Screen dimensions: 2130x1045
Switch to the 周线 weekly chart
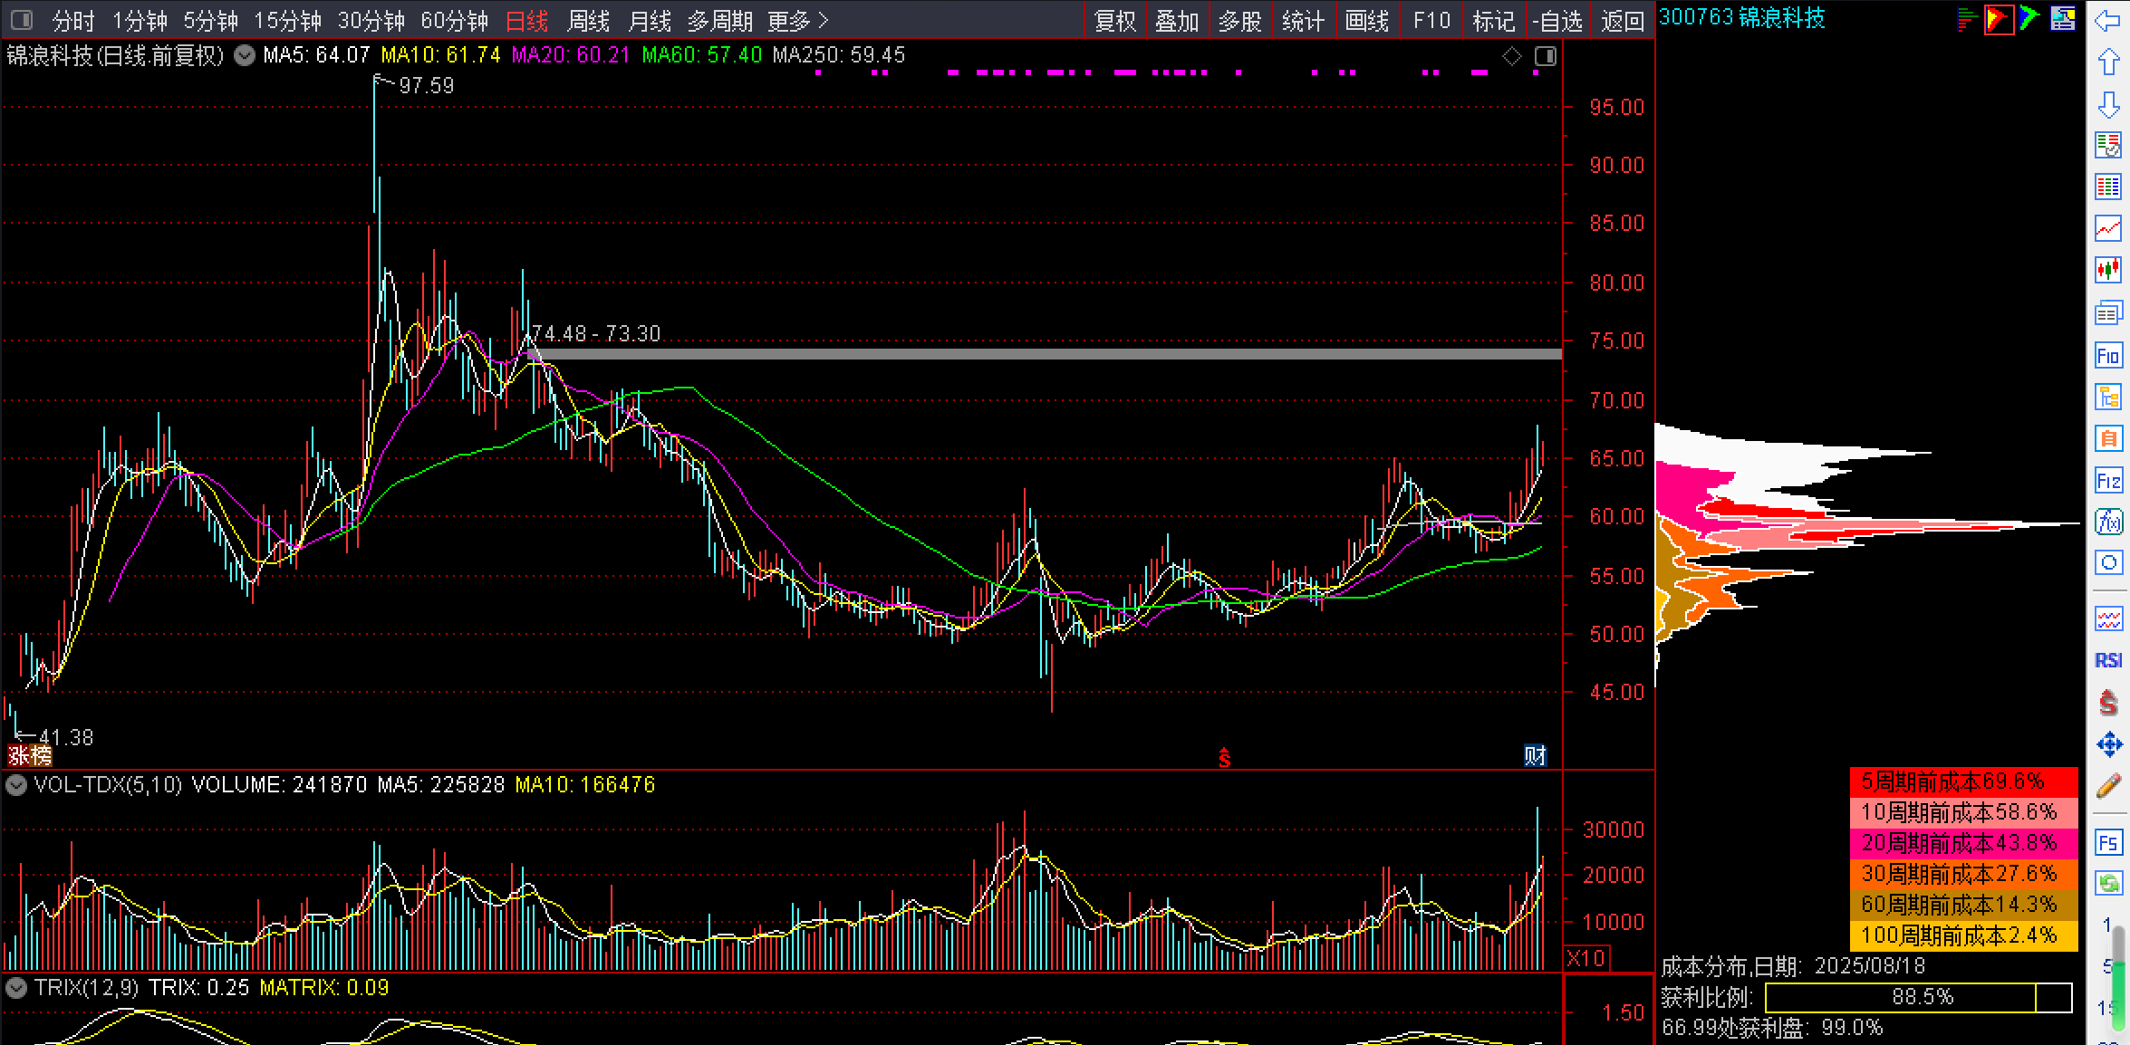pyautogui.click(x=589, y=20)
